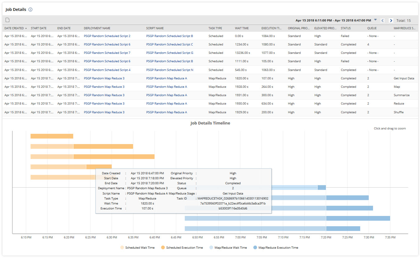Screen dimensions: 420x258
Task: Click the Job Details Timeline title
Action: (210, 123)
